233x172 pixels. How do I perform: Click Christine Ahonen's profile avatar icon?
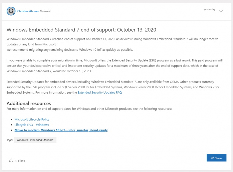pyautogui.click(x=11, y=11)
